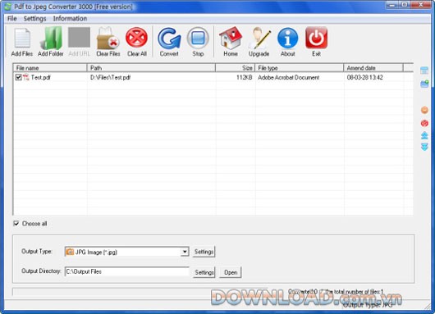This screenshot has height=314, width=435.
Task: Click the Open output directory button
Action: click(231, 272)
